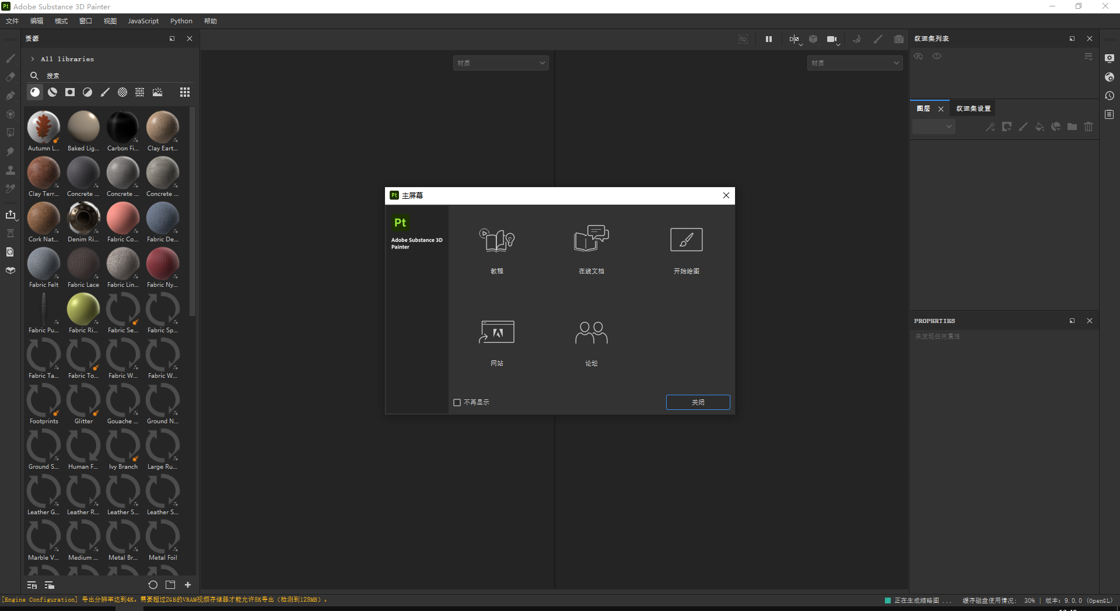Open the Clone stamp tool
This screenshot has height=611, width=1120.
tap(10, 170)
